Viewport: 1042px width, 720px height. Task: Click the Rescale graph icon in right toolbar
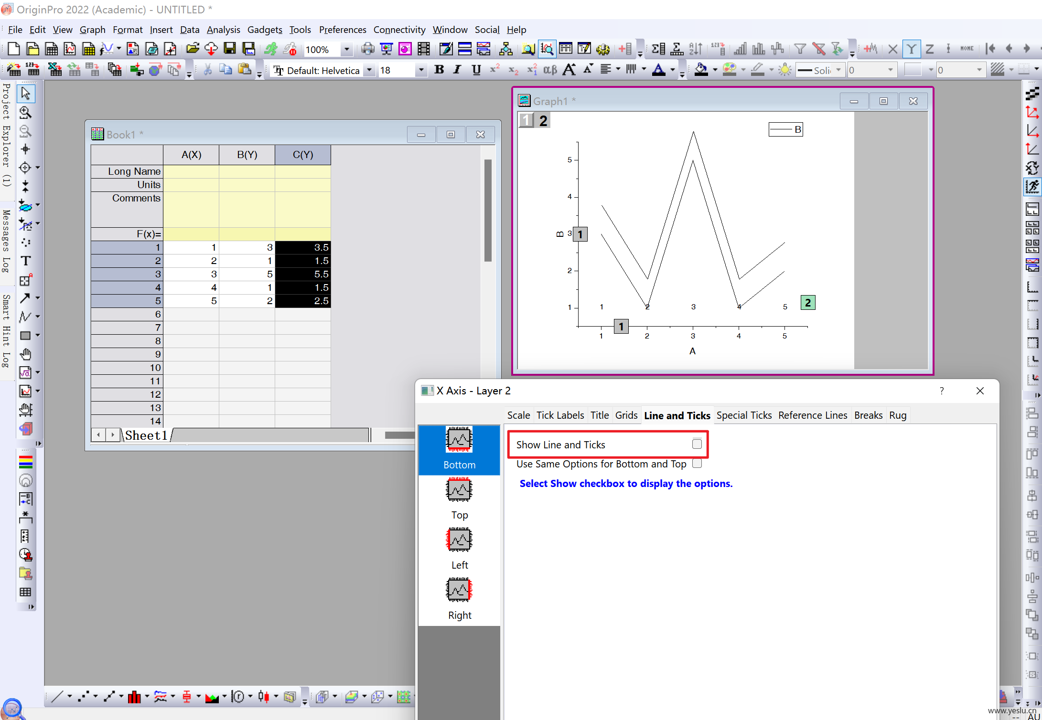coord(1032,187)
